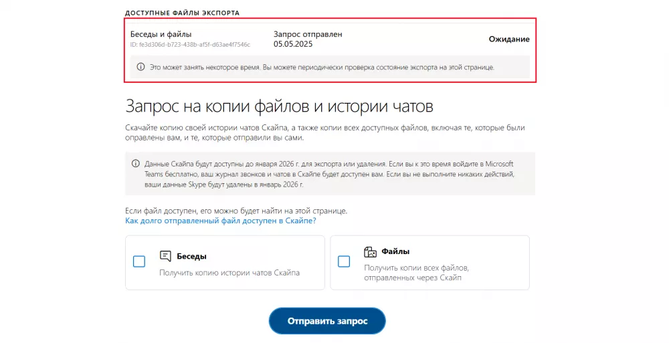Enable the Беседы checkbox
669x343 pixels.
(139, 261)
